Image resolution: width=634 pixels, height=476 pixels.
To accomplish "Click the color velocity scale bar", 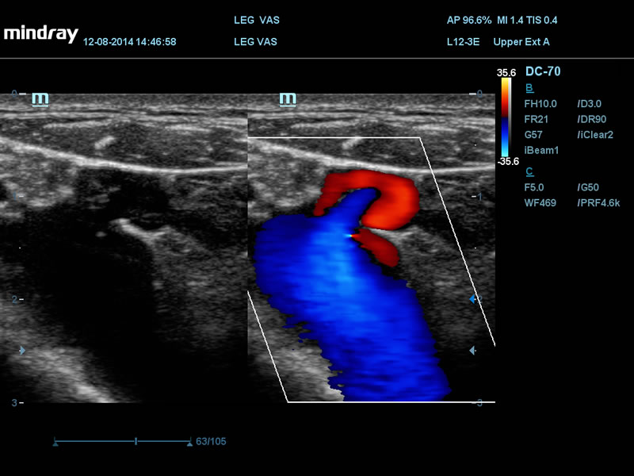I will coord(505,117).
